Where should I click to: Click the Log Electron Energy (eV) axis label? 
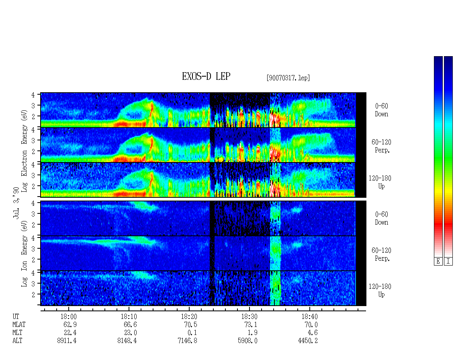coord(25,151)
